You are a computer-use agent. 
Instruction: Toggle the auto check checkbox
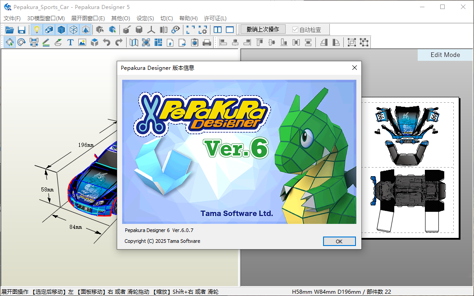(x=306, y=30)
